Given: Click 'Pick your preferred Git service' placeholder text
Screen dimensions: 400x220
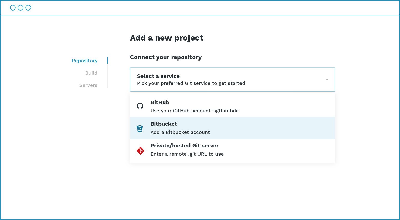Looking at the screenshot, I should click(191, 83).
